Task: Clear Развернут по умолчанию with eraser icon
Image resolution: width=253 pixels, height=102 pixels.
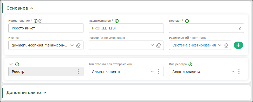Action: pos(159,45)
